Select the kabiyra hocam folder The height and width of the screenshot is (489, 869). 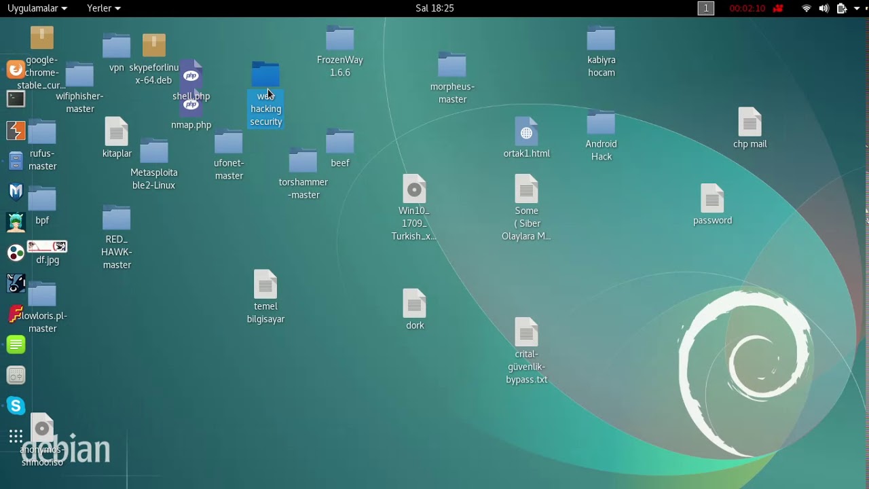601,39
